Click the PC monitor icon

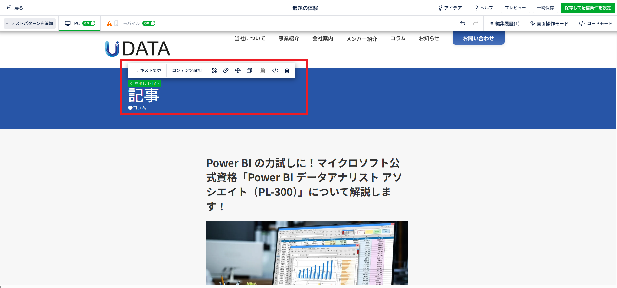(x=68, y=23)
